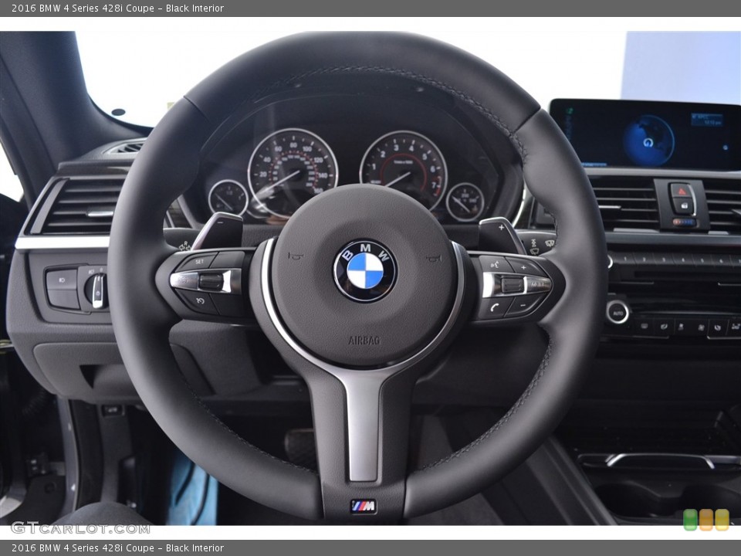The width and height of the screenshot is (741, 556).
Task: Click the left air vent adjuster tab
Action: point(100,213)
